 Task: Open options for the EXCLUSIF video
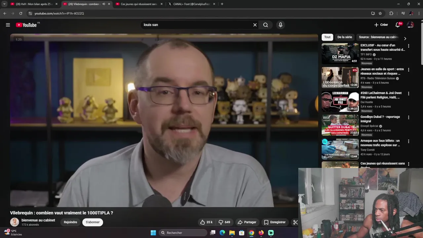pyautogui.click(x=408, y=46)
